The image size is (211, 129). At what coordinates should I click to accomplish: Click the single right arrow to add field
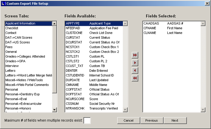point(135,63)
